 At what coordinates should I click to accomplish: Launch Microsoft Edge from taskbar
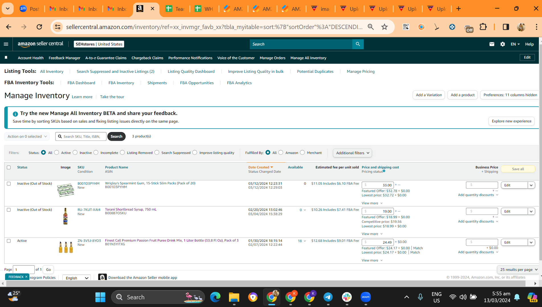(215, 297)
